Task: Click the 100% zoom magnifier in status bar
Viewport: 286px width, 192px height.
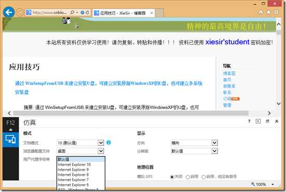Action: [253, 184]
